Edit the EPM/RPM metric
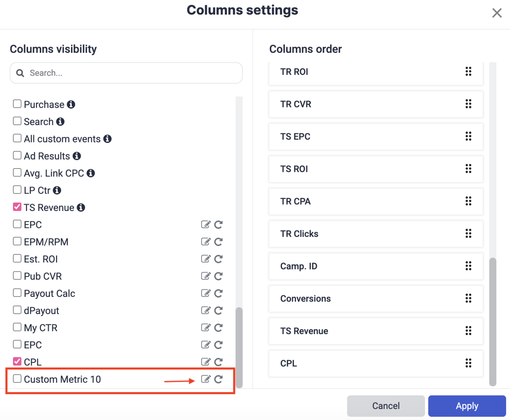Screen dimensions: 510x420 [x=206, y=242]
